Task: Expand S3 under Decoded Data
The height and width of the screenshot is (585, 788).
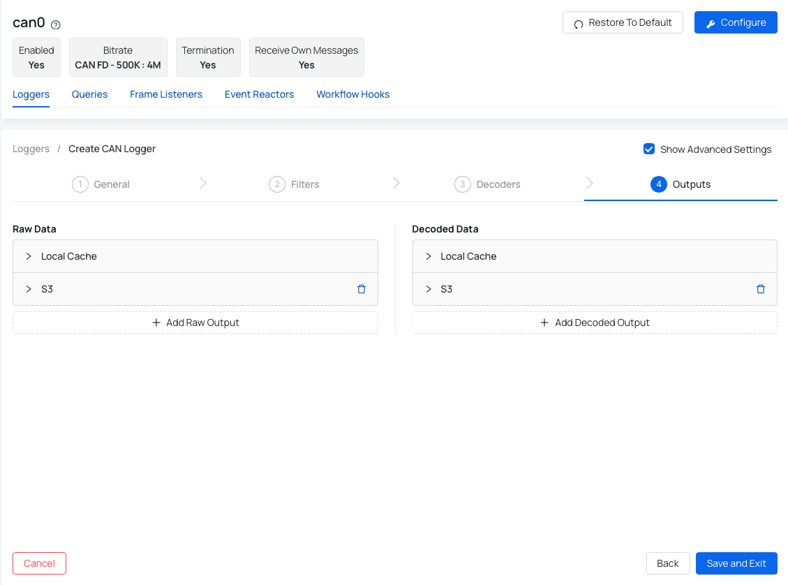Action: [x=429, y=289]
